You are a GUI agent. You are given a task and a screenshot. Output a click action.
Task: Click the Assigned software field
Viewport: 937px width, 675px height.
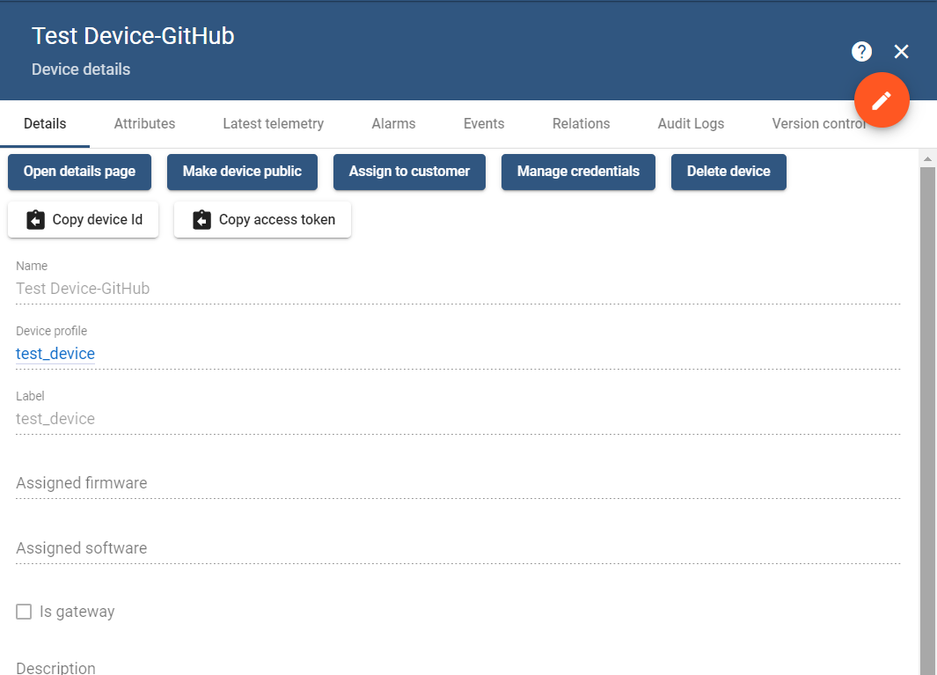coord(458,548)
